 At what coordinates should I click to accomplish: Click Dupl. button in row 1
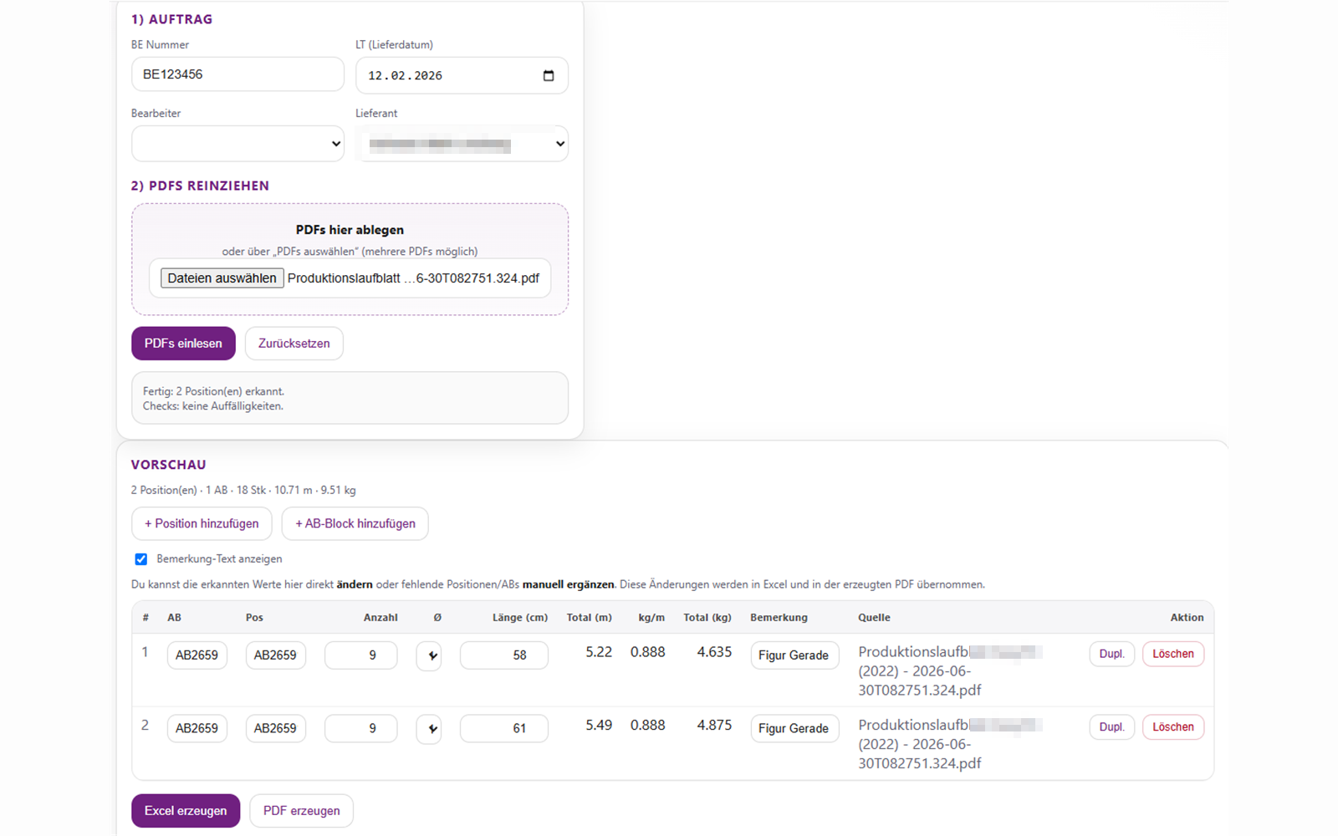1111,654
